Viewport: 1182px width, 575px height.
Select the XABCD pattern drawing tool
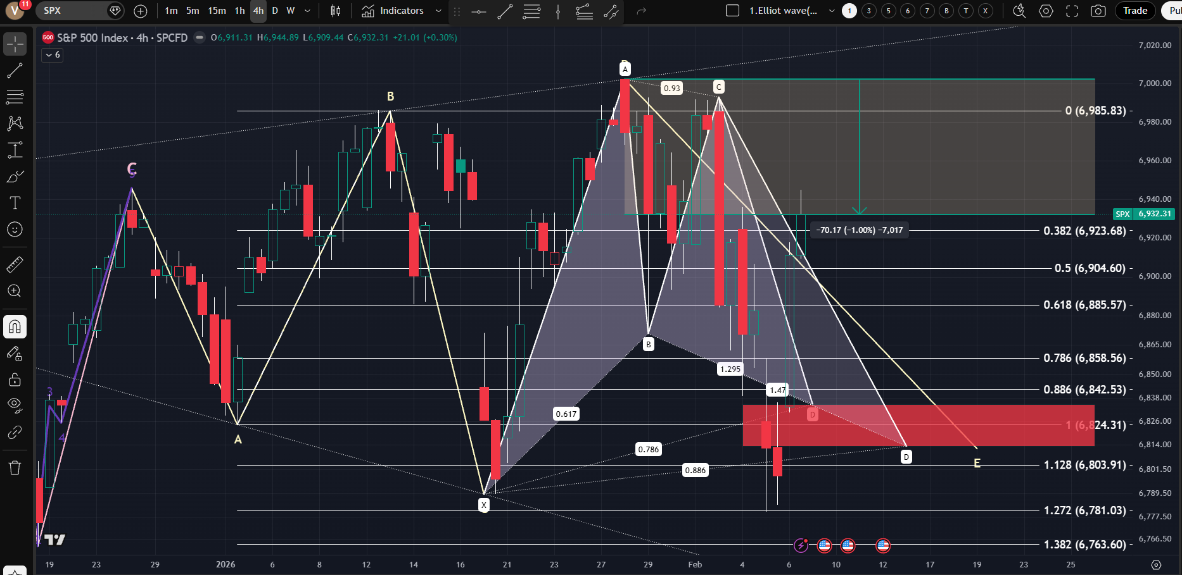pos(15,123)
